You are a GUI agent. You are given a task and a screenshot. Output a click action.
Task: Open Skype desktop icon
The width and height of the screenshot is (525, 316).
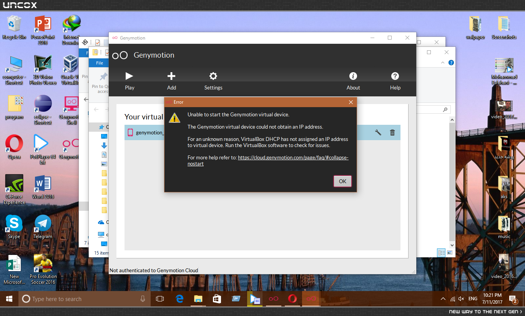14,227
